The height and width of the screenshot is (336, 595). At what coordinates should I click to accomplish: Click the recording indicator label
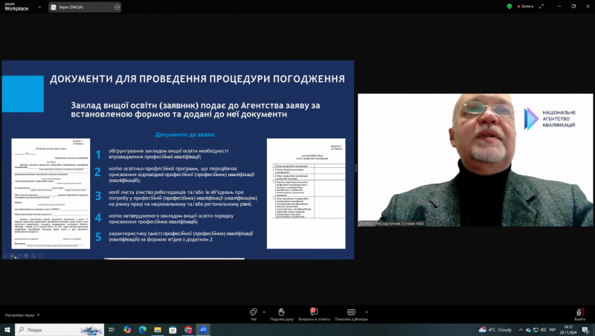(524, 6)
